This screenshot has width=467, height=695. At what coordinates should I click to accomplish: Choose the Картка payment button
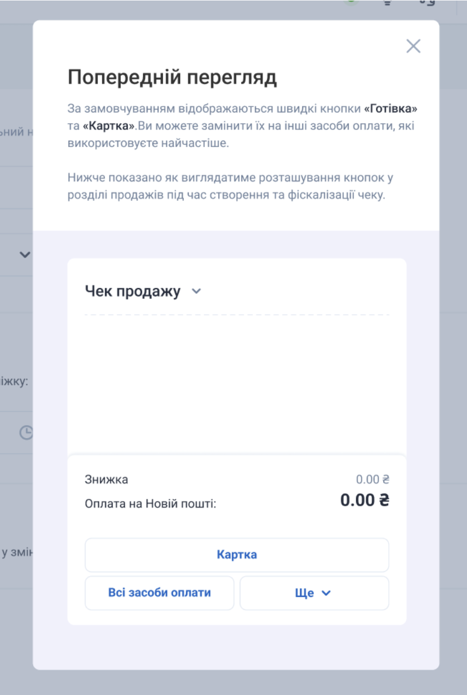(237, 555)
